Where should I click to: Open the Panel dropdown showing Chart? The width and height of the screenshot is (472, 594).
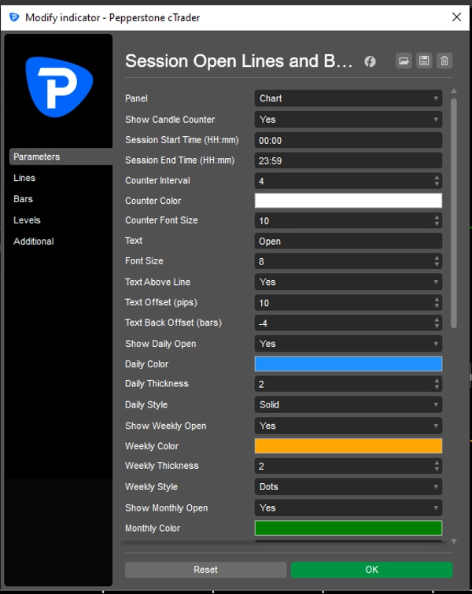click(348, 98)
